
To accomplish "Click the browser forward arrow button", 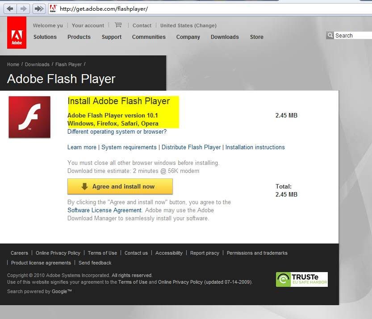I will coord(23,8).
